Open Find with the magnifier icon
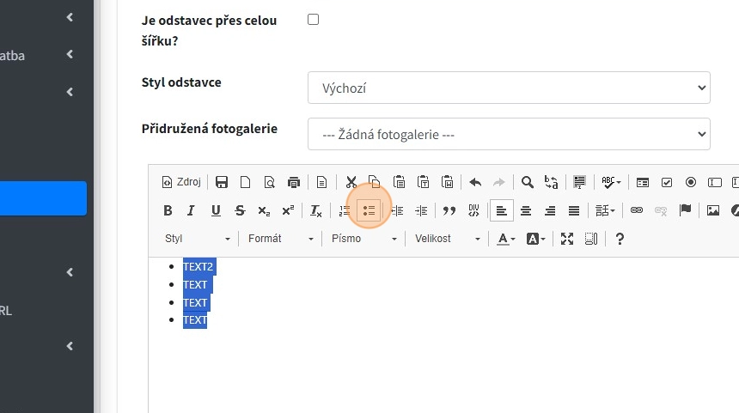The image size is (739, 413). click(x=528, y=182)
